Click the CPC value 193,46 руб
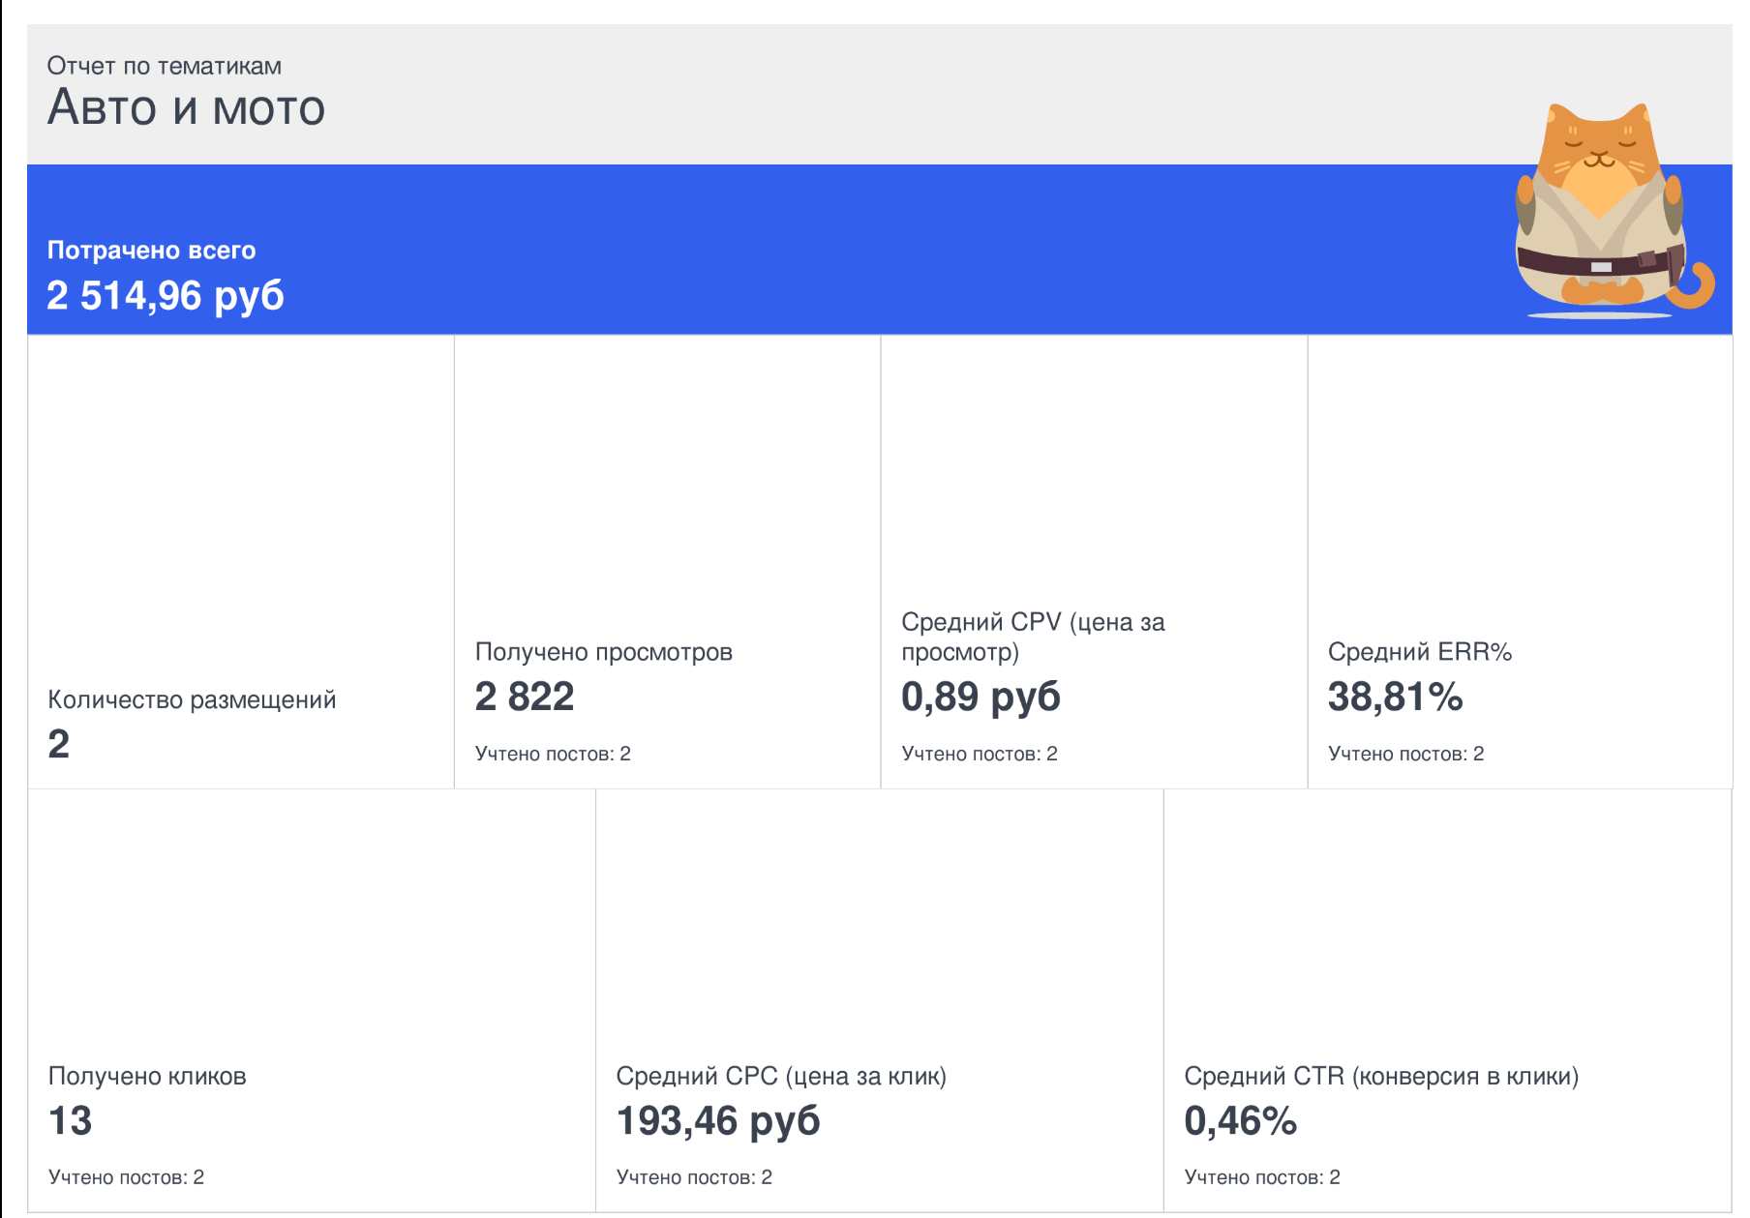This screenshot has height=1218, width=1750. point(718,1120)
